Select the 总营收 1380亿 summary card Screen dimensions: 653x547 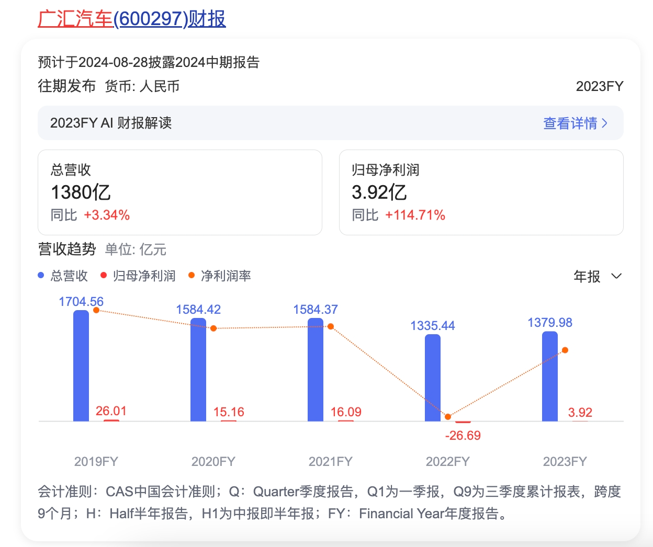[x=180, y=192]
